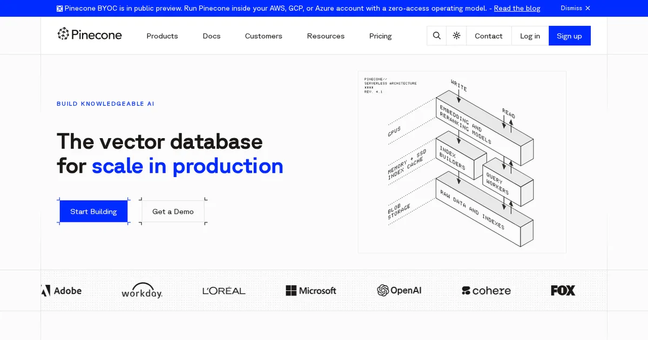The width and height of the screenshot is (648, 340).
Task: Follow the Read the blog link
Action: click(517, 8)
